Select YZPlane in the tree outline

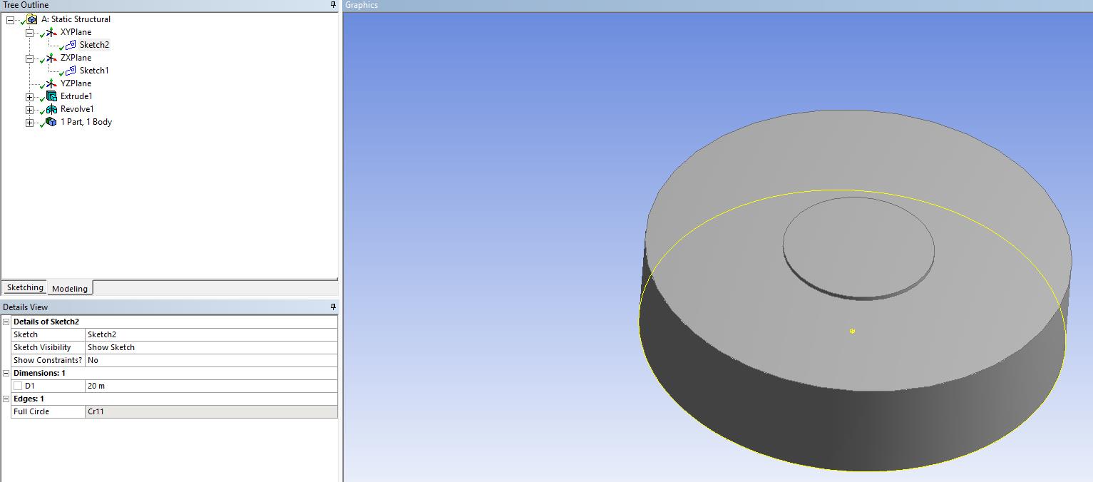[x=76, y=83]
